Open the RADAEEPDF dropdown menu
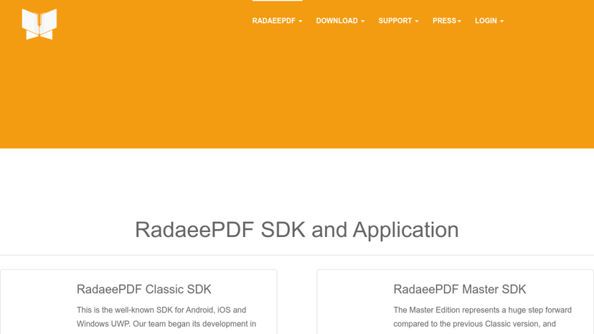594x334 pixels. point(278,21)
